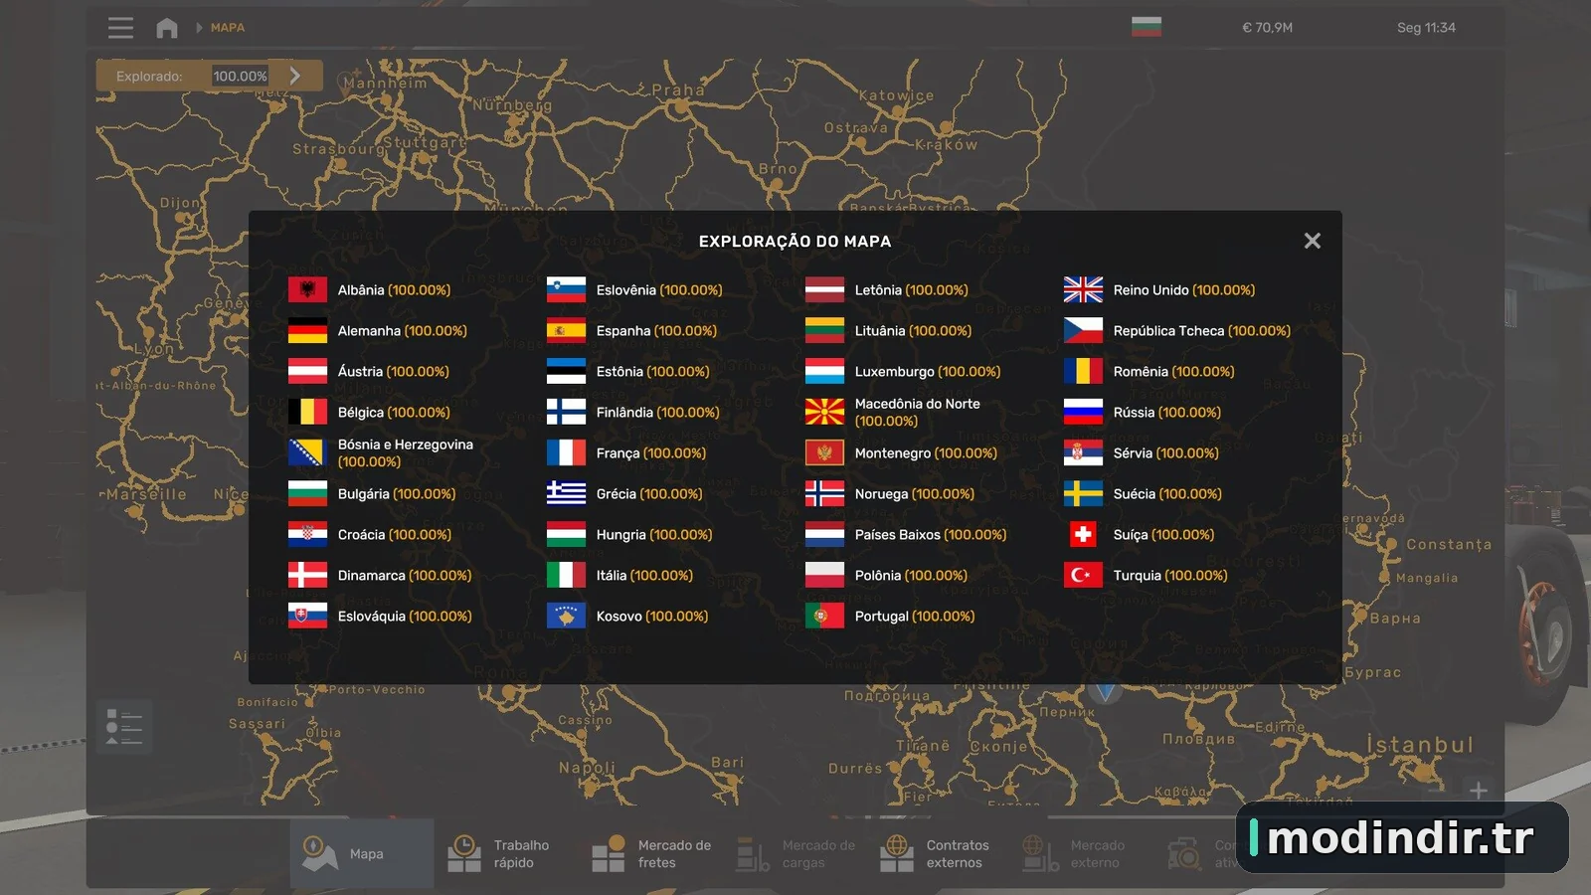Screen dimensions: 1591x895
Task: Click the Marseille city label on map
Action: tap(146, 494)
